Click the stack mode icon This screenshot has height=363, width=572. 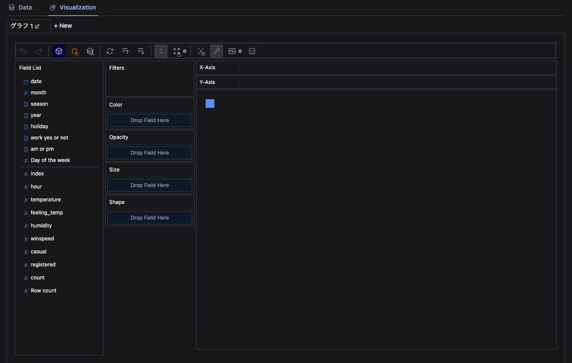[x=90, y=51]
